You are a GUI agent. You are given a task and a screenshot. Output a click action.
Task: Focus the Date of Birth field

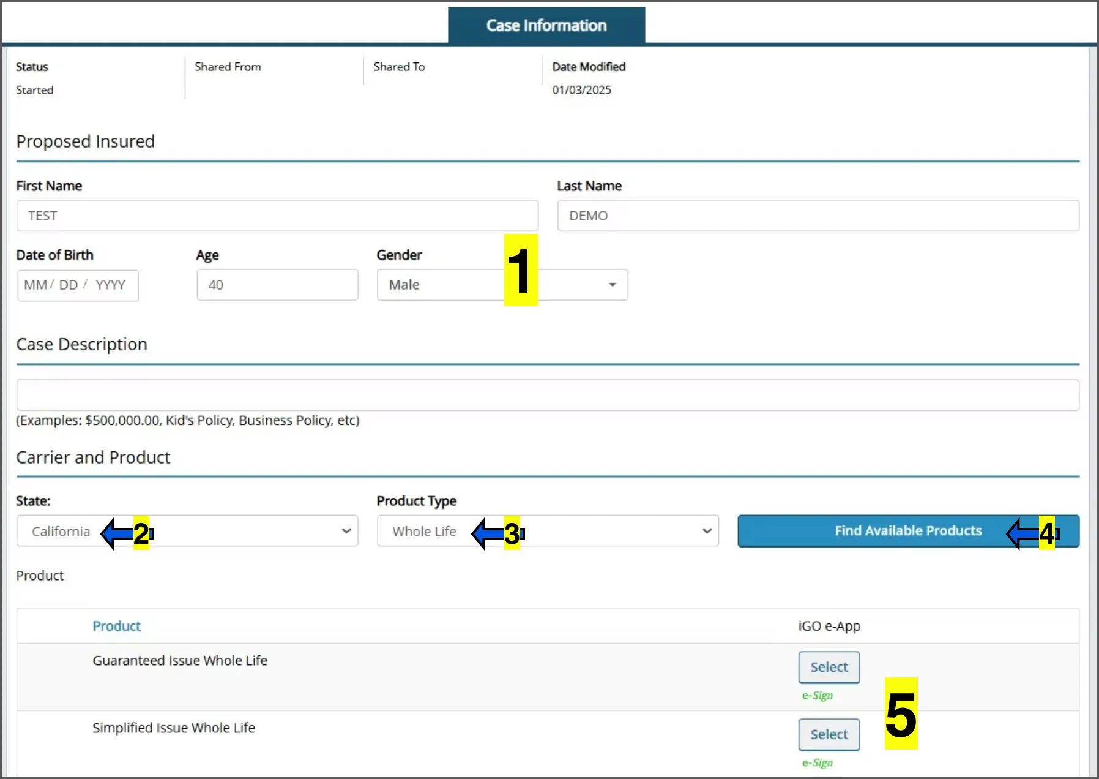click(x=78, y=285)
